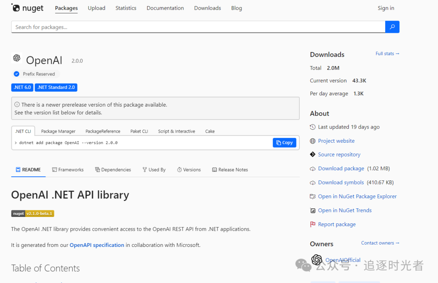
Task: Open the Upload page
Action: pos(97,8)
